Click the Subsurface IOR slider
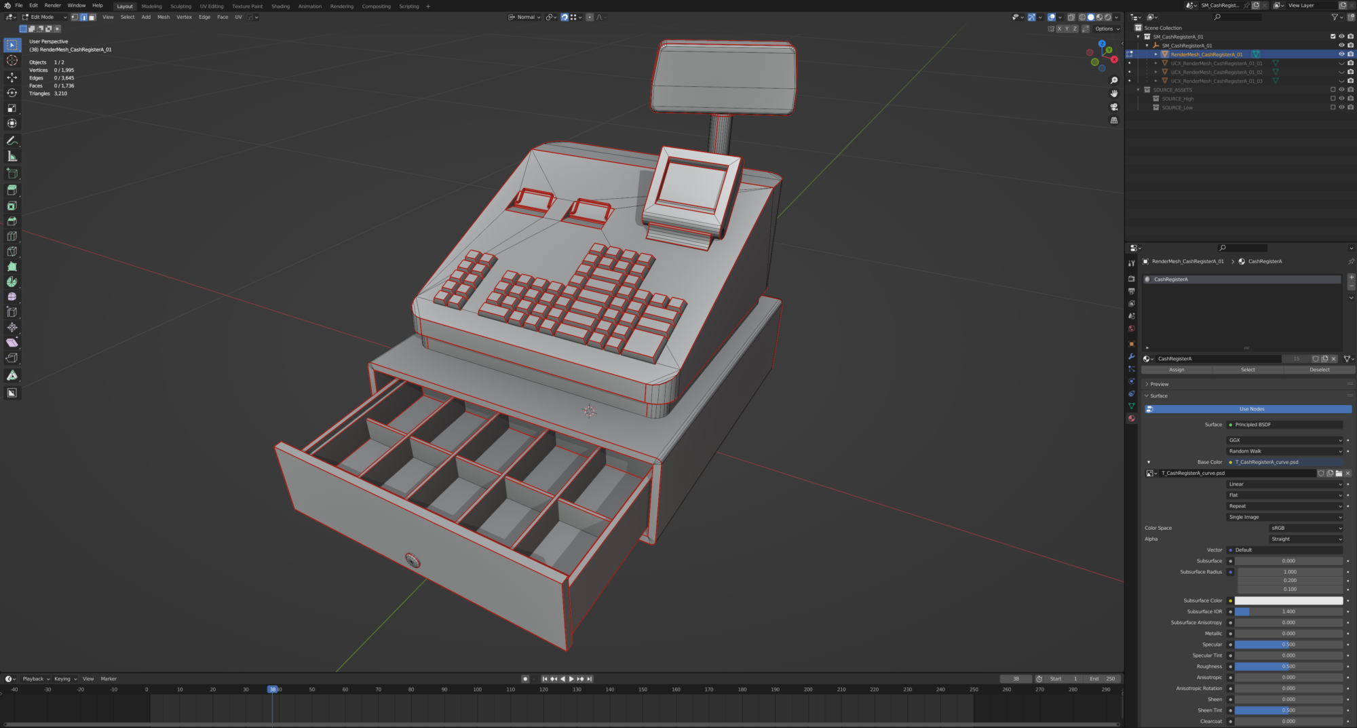Image resolution: width=1357 pixels, height=728 pixels. point(1288,611)
